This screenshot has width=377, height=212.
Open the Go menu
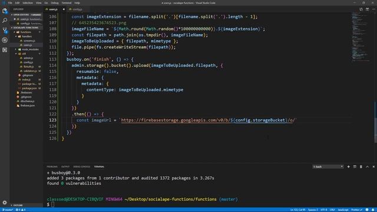click(x=46, y=3)
